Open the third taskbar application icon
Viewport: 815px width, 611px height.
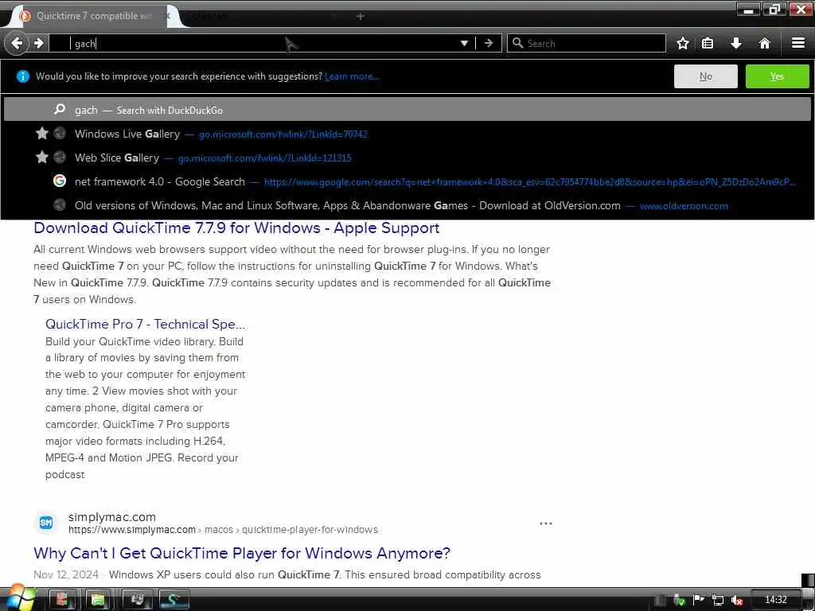[x=137, y=600]
